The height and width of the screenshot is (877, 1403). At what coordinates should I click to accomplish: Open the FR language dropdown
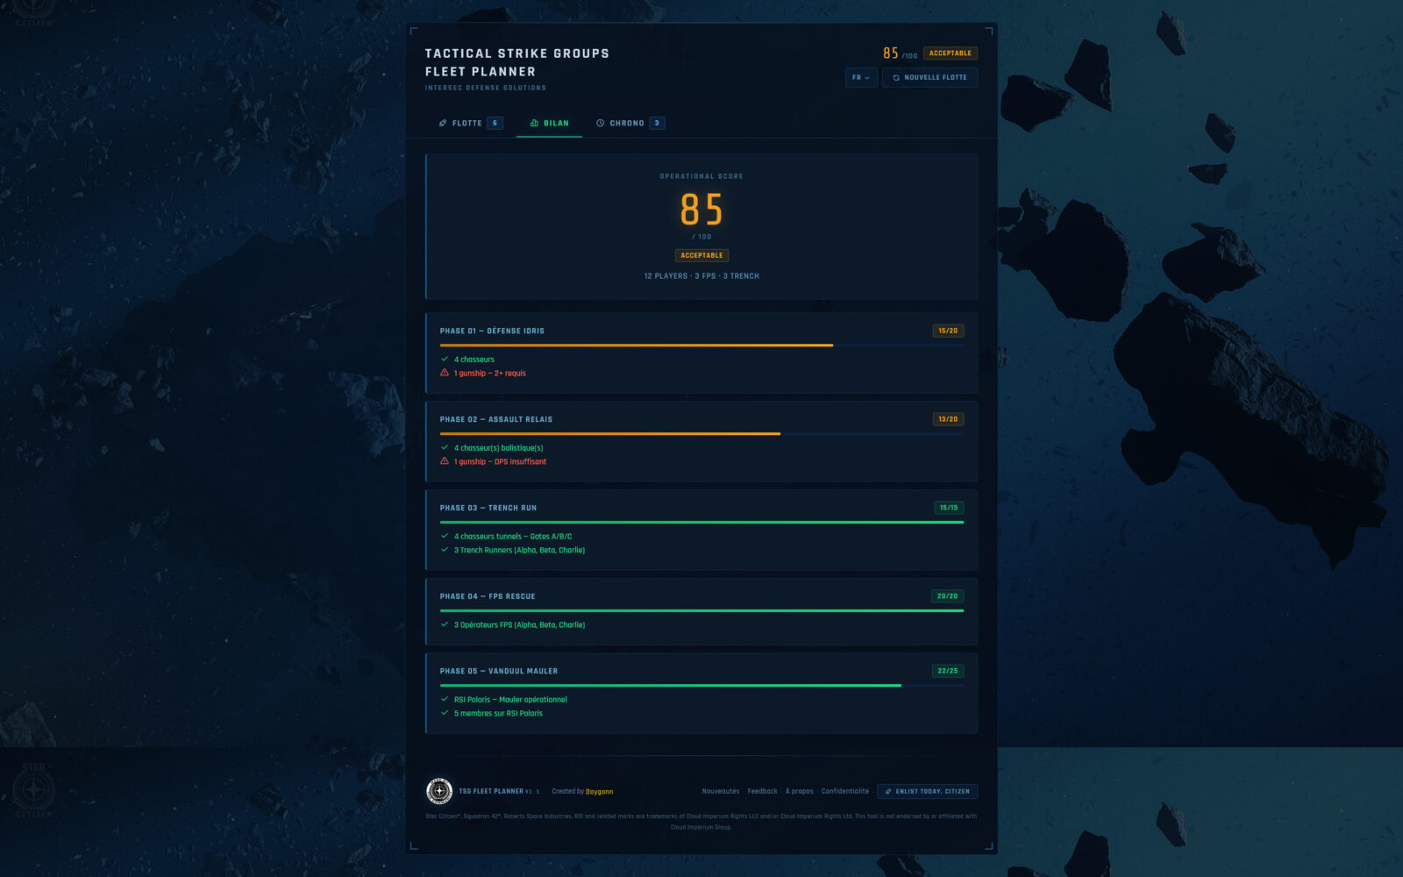[x=861, y=77]
